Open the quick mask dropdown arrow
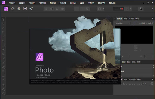The image size is (155, 99). coord(103,9)
